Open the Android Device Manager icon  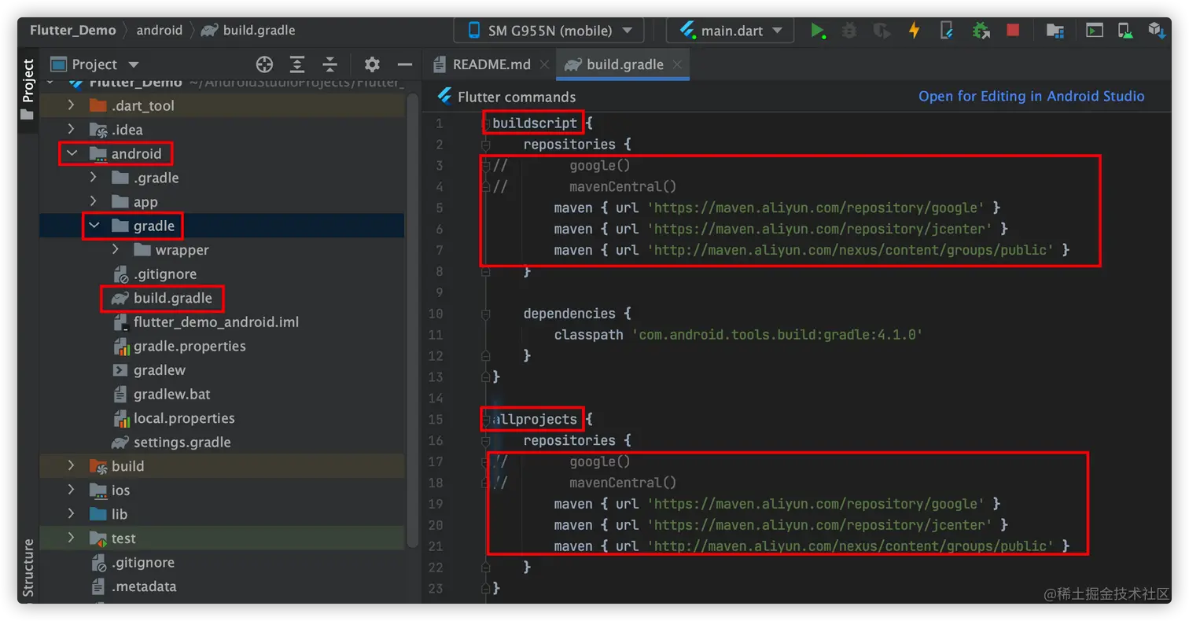click(1126, 31)
